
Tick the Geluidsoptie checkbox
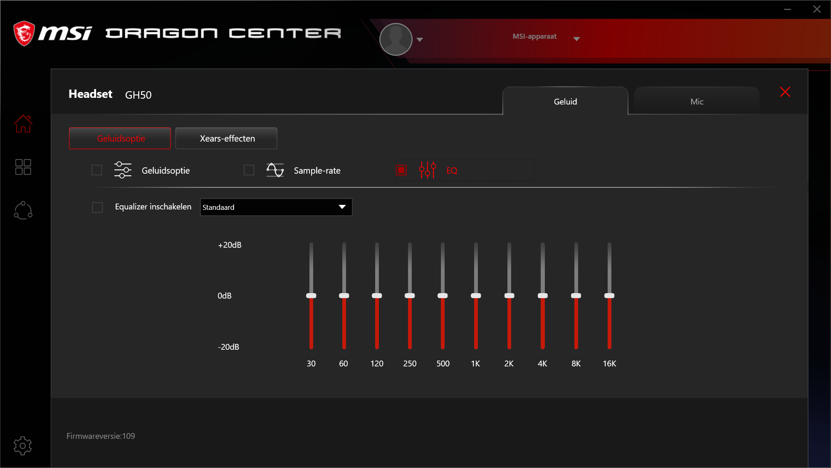[x=96, y=170]
